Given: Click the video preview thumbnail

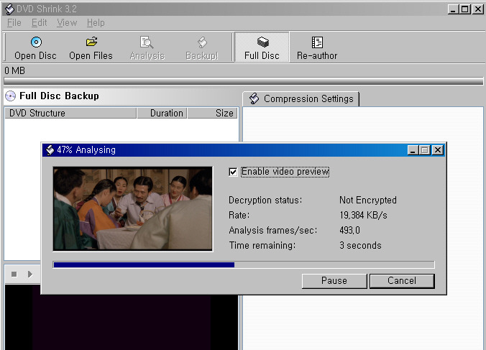Looking at the screenshot, I should tap(133, 208).
